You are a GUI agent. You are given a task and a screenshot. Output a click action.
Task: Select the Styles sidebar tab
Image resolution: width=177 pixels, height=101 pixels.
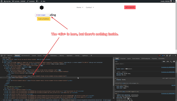coord(117,59)
